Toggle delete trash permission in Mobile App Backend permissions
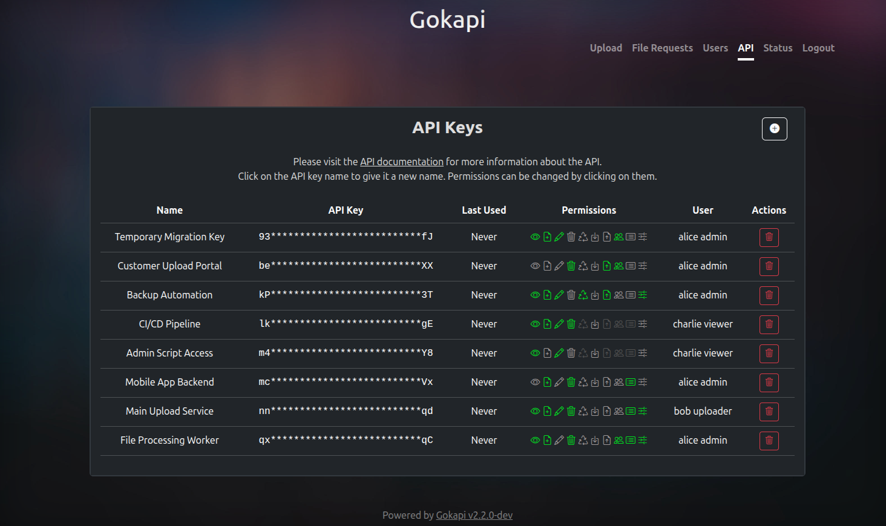 click(x=571, y=382)
